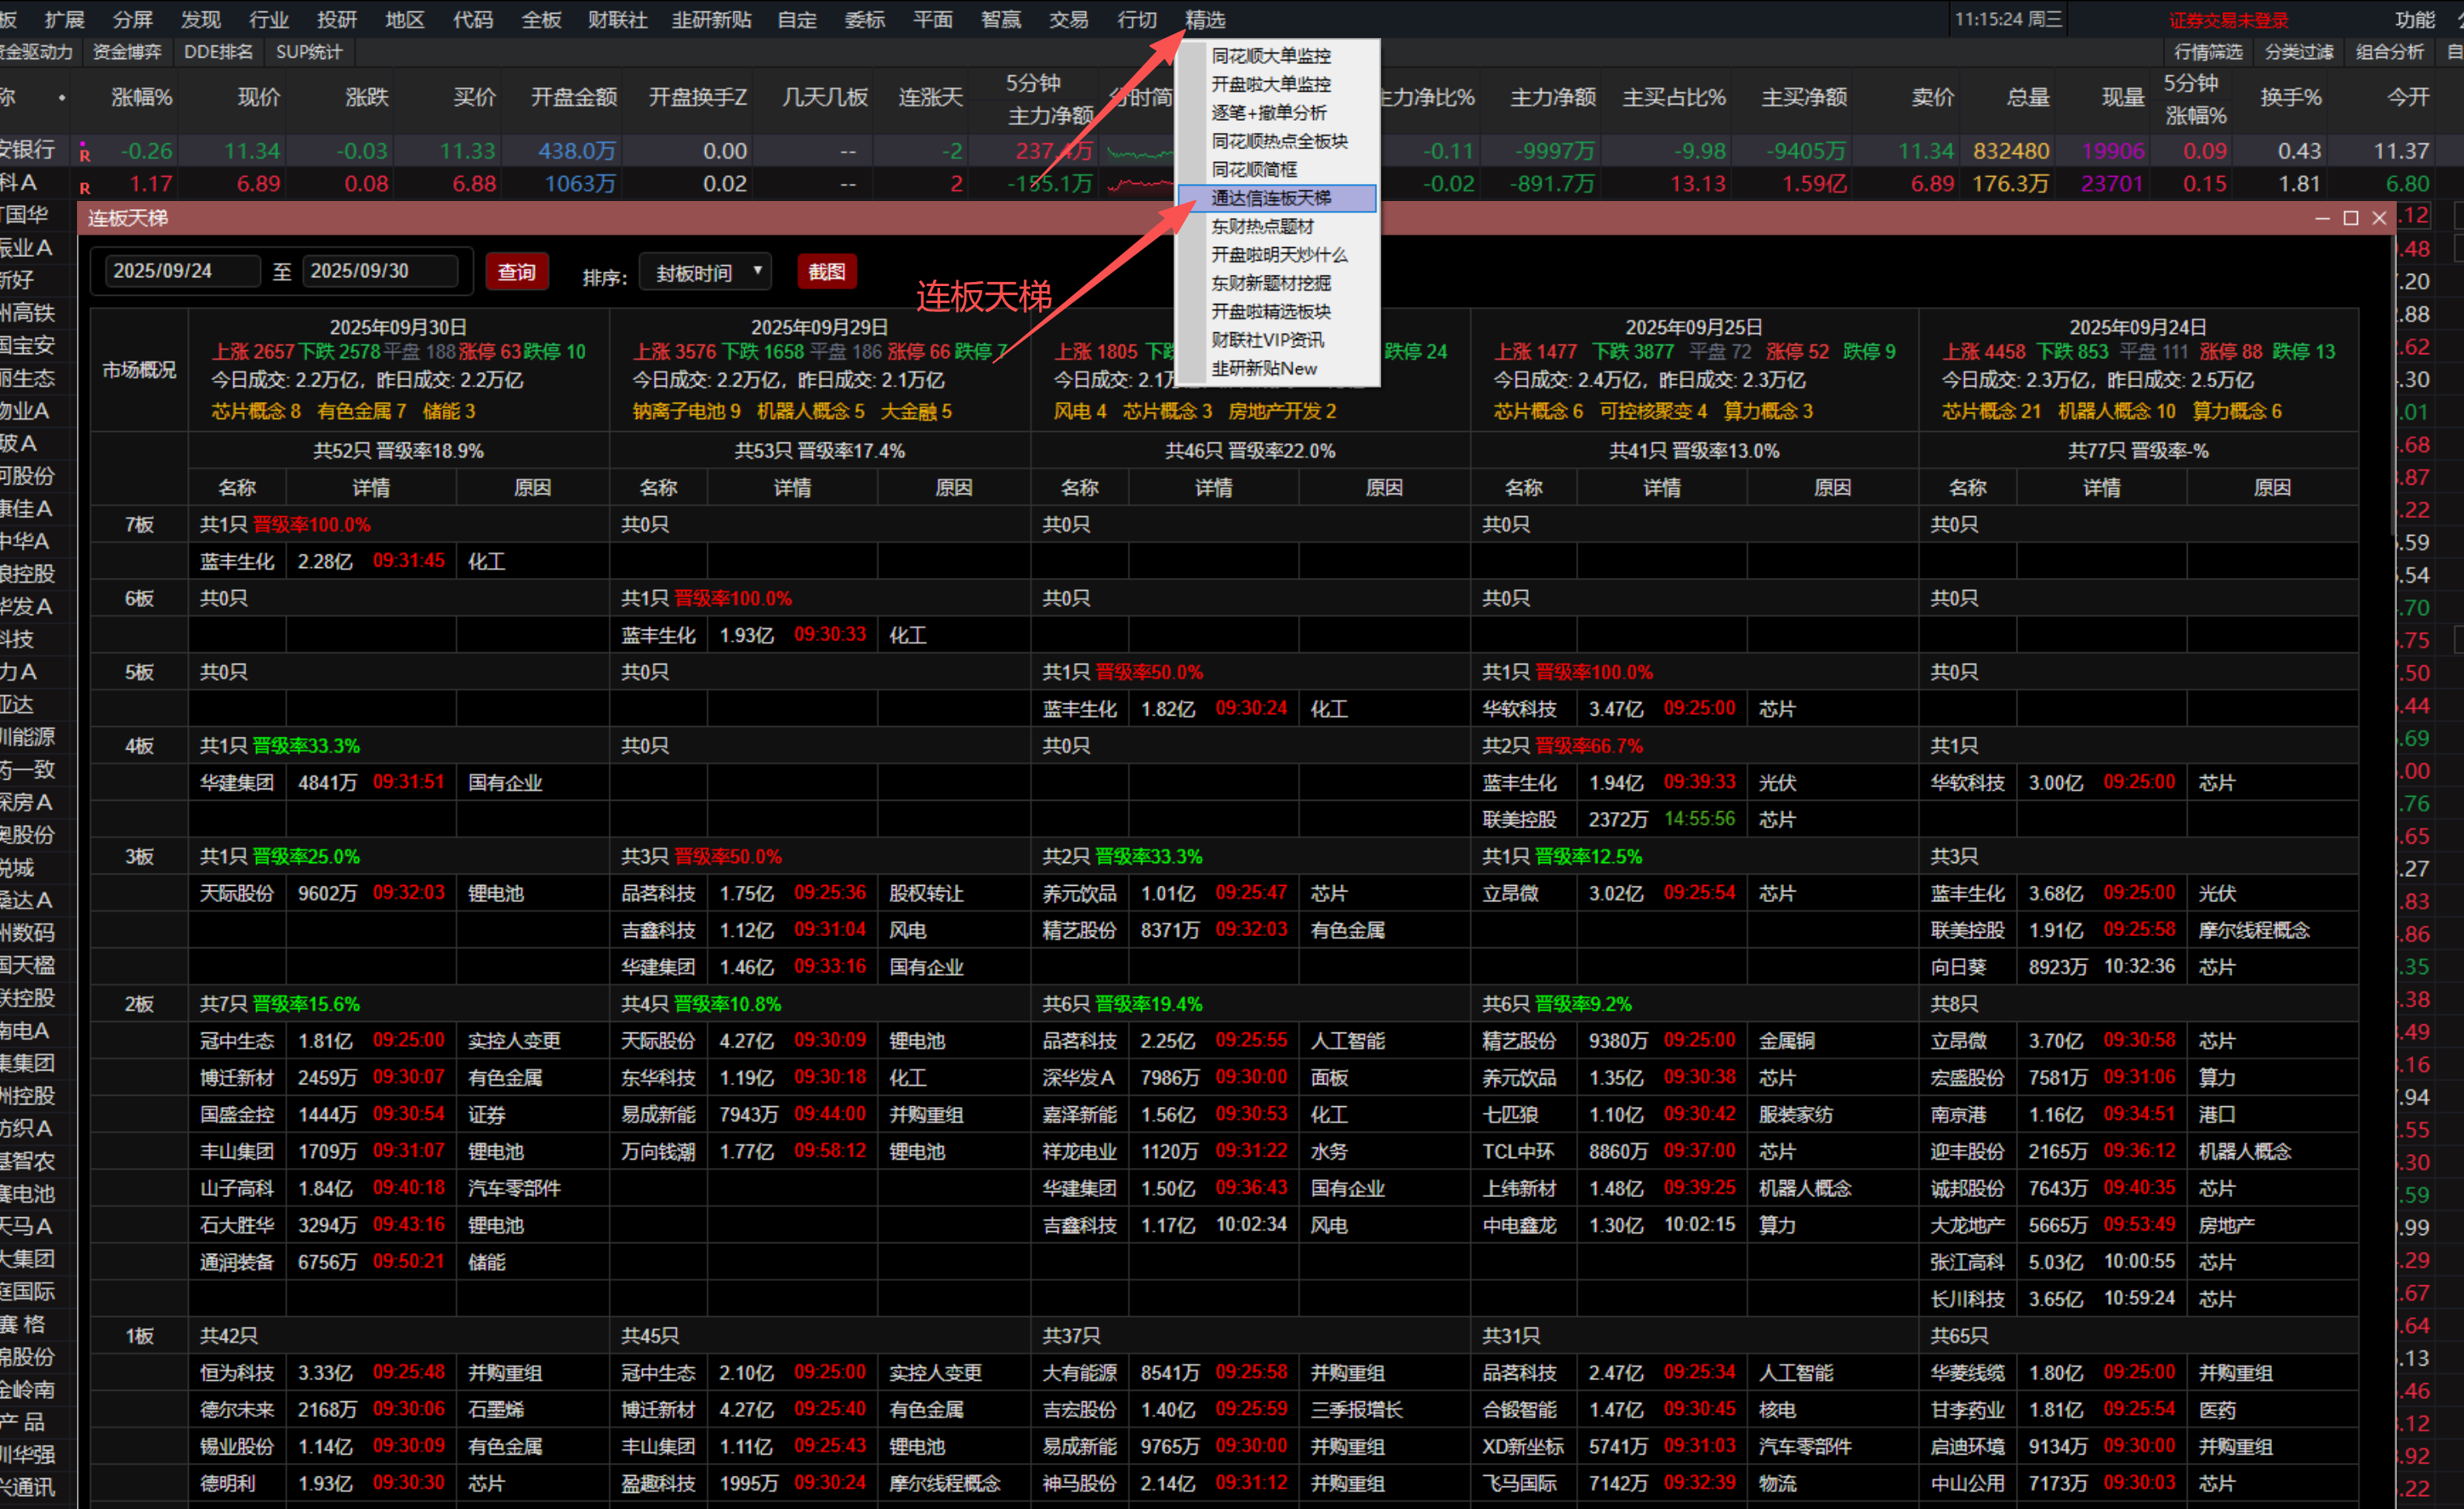This screenshot has width=2464, height=1509.
Task: Click the 品茗科技 row with 1.75亿
Action: tap(658, 893)
